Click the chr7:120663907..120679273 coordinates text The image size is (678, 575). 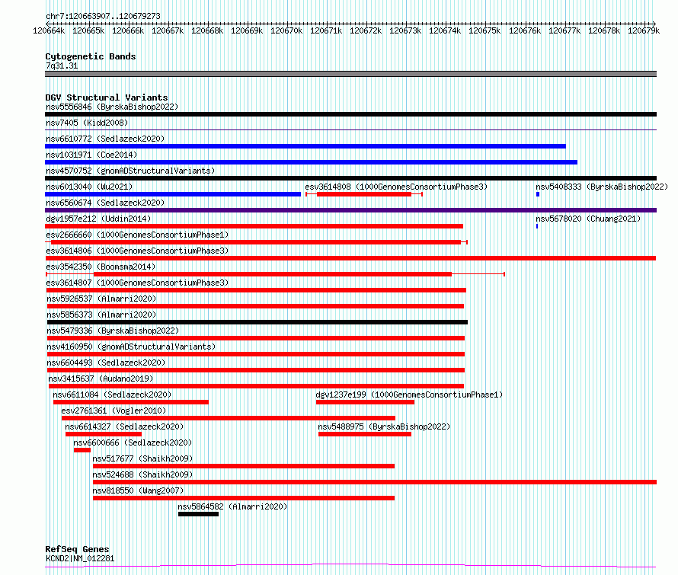103,16
